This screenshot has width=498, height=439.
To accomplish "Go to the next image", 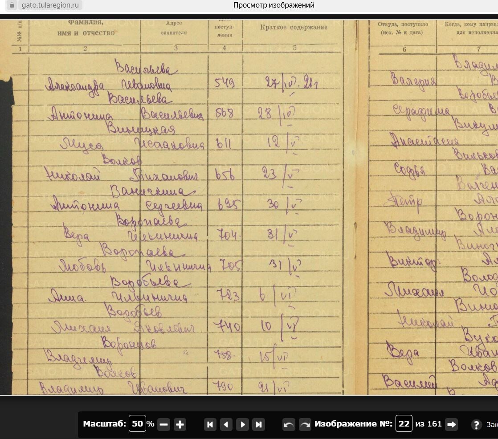I will (243, 424).
